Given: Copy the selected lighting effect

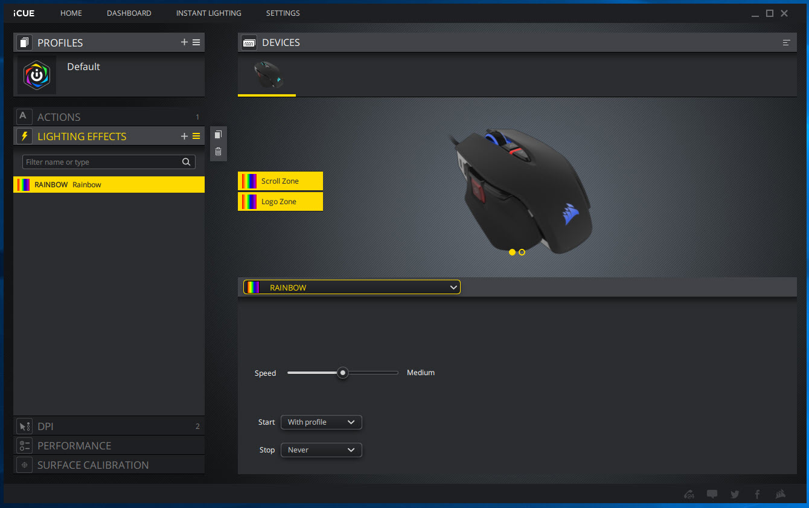Looking at the screenshot, I should point(219,135).
